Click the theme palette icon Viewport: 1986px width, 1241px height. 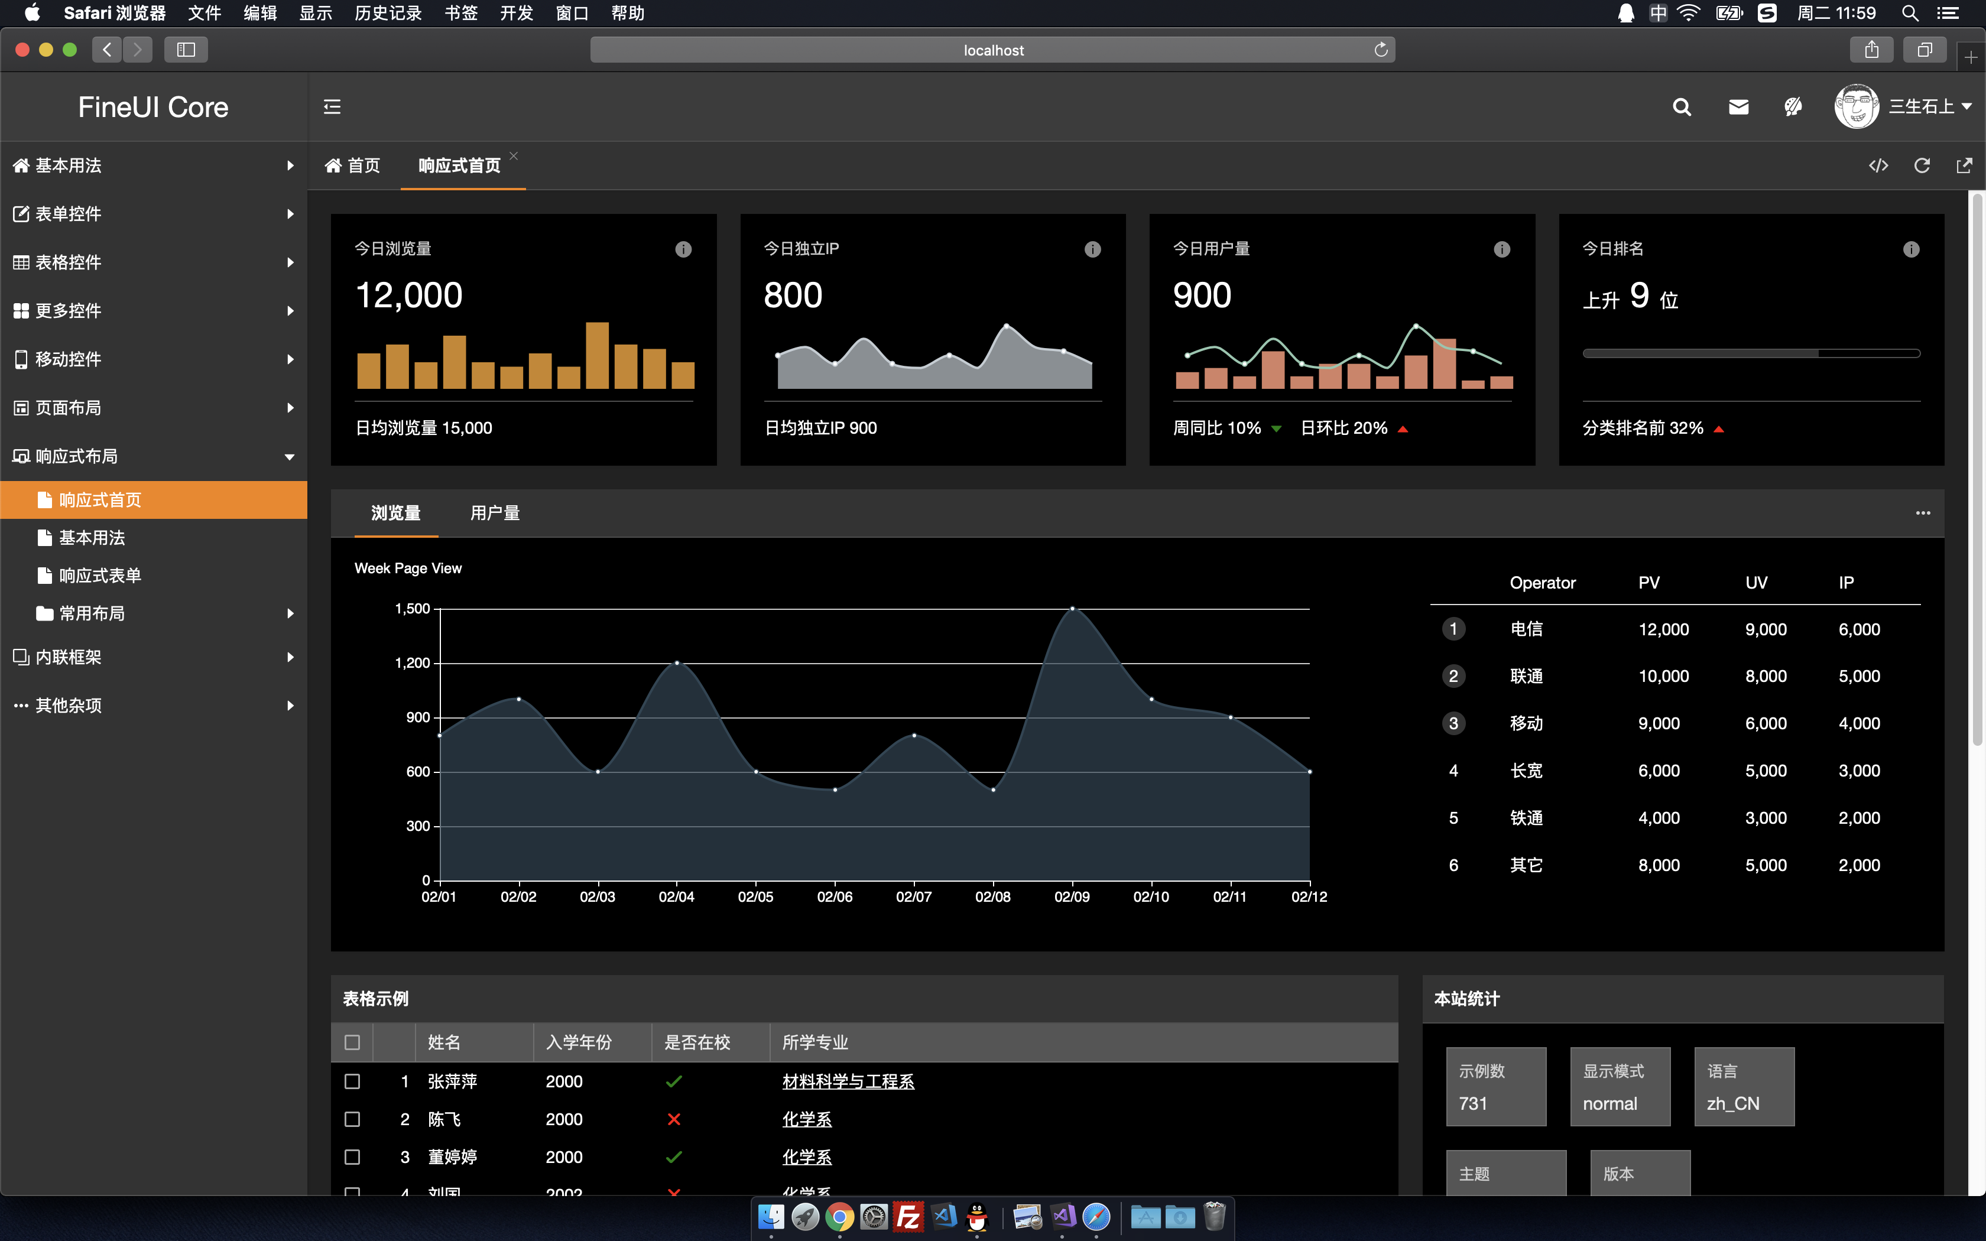point(1793,107)
